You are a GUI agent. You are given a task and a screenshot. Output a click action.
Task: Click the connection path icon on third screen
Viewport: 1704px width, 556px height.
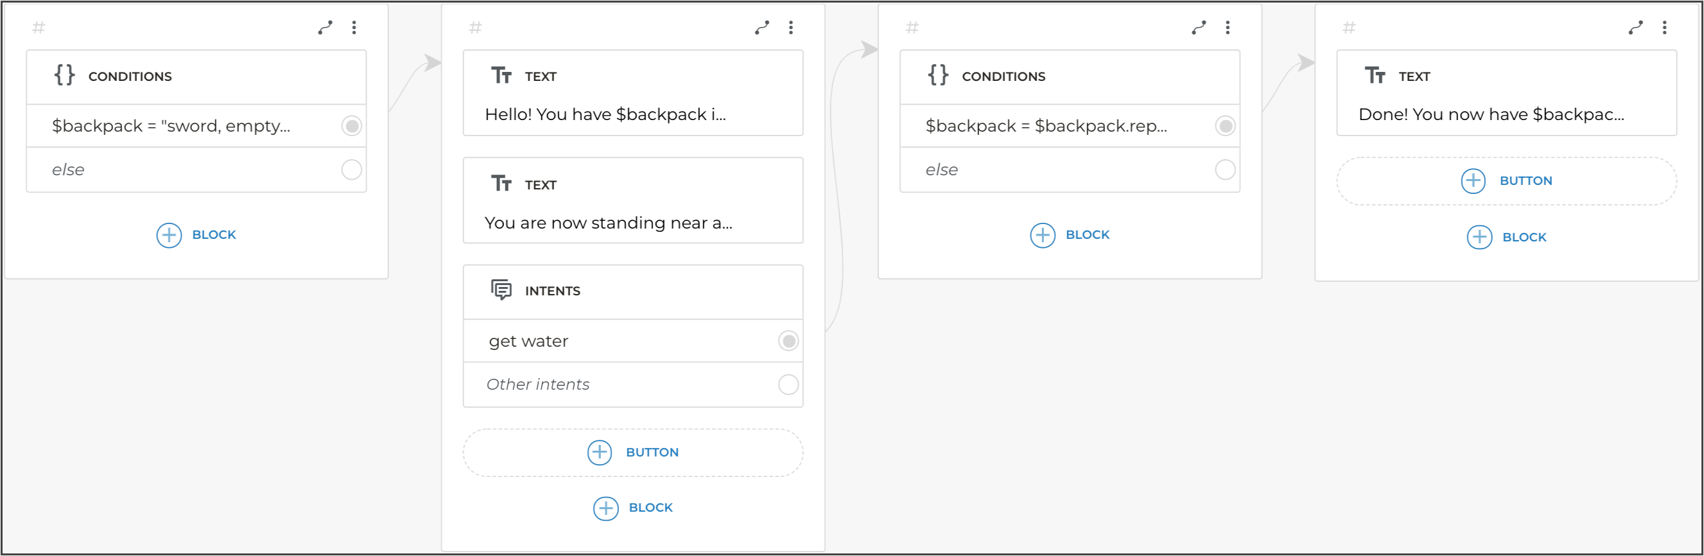1199,28
